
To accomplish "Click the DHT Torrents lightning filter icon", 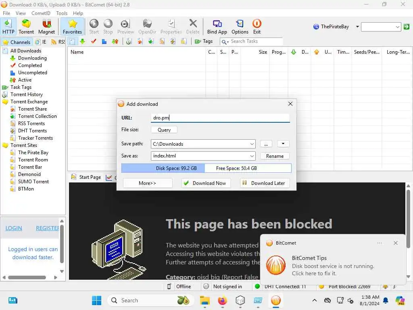I will 173,42.
